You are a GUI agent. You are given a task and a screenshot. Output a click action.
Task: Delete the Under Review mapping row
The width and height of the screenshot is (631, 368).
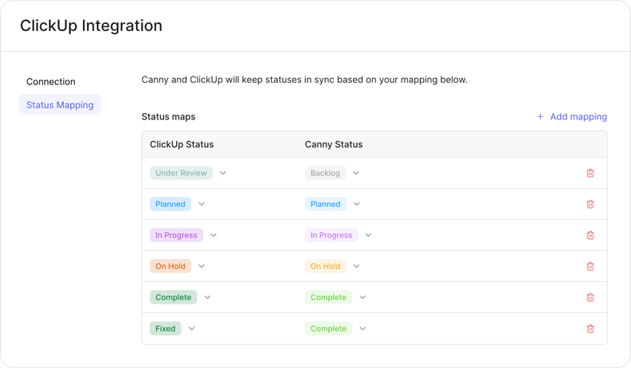[x=590, y=173]
